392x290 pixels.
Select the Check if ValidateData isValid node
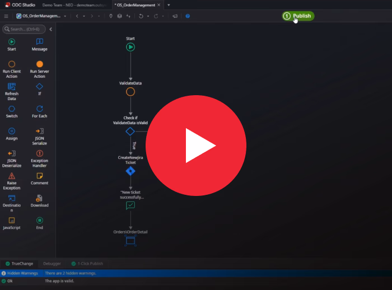click(x=130, y=131)
